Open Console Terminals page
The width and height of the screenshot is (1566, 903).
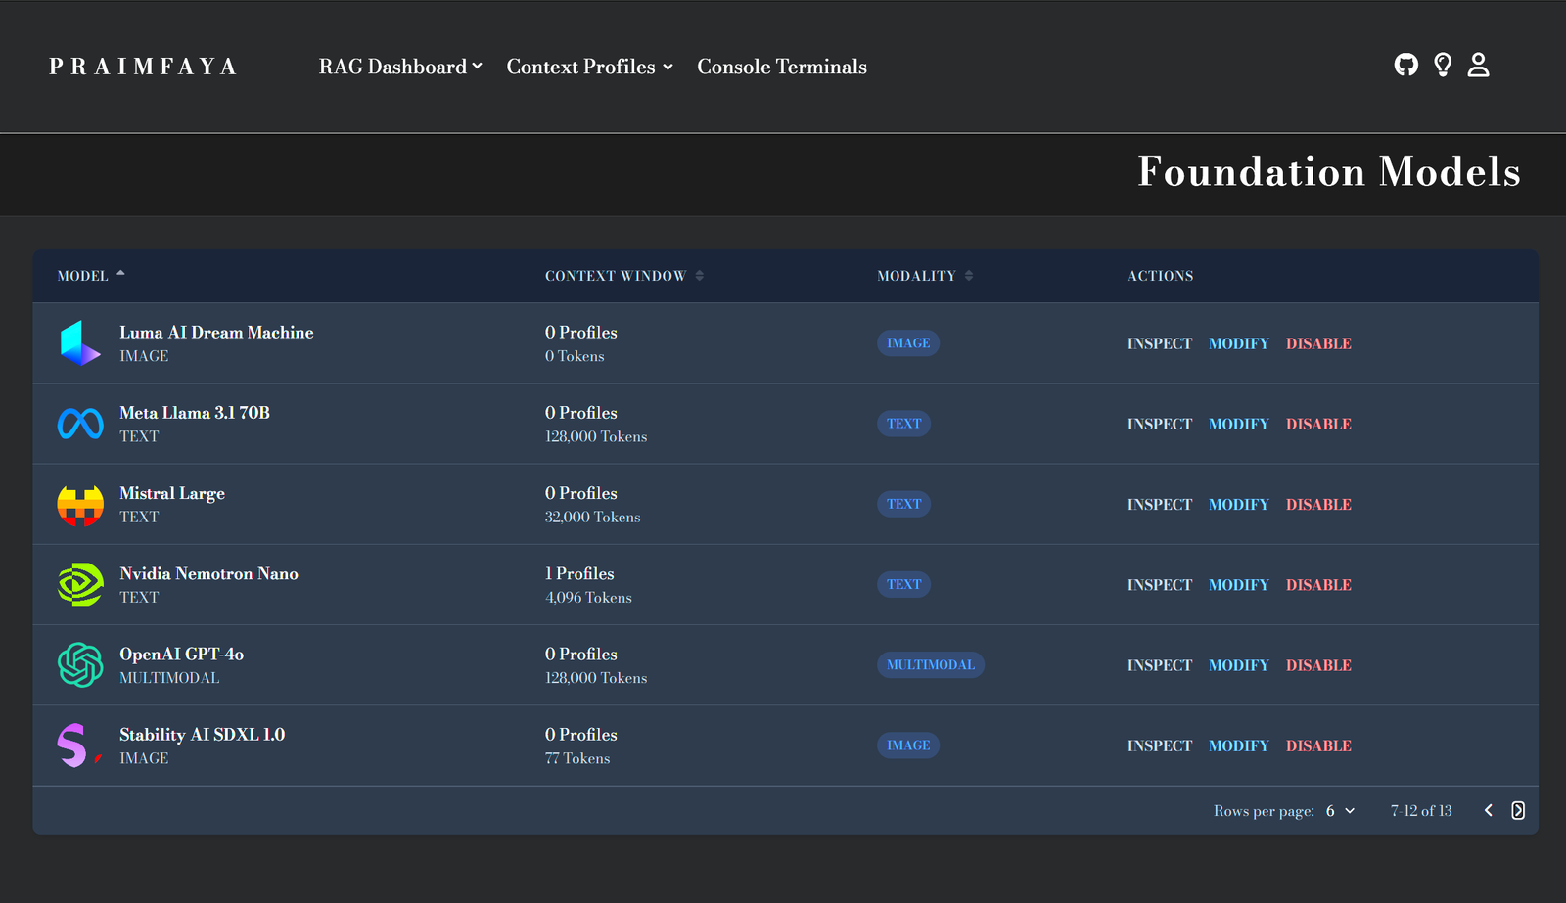[782, 67]
